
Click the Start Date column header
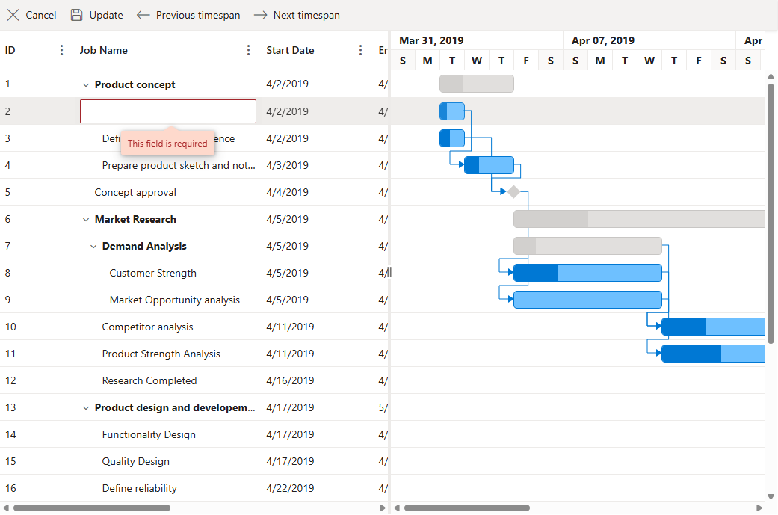click(x=290, y=50)
